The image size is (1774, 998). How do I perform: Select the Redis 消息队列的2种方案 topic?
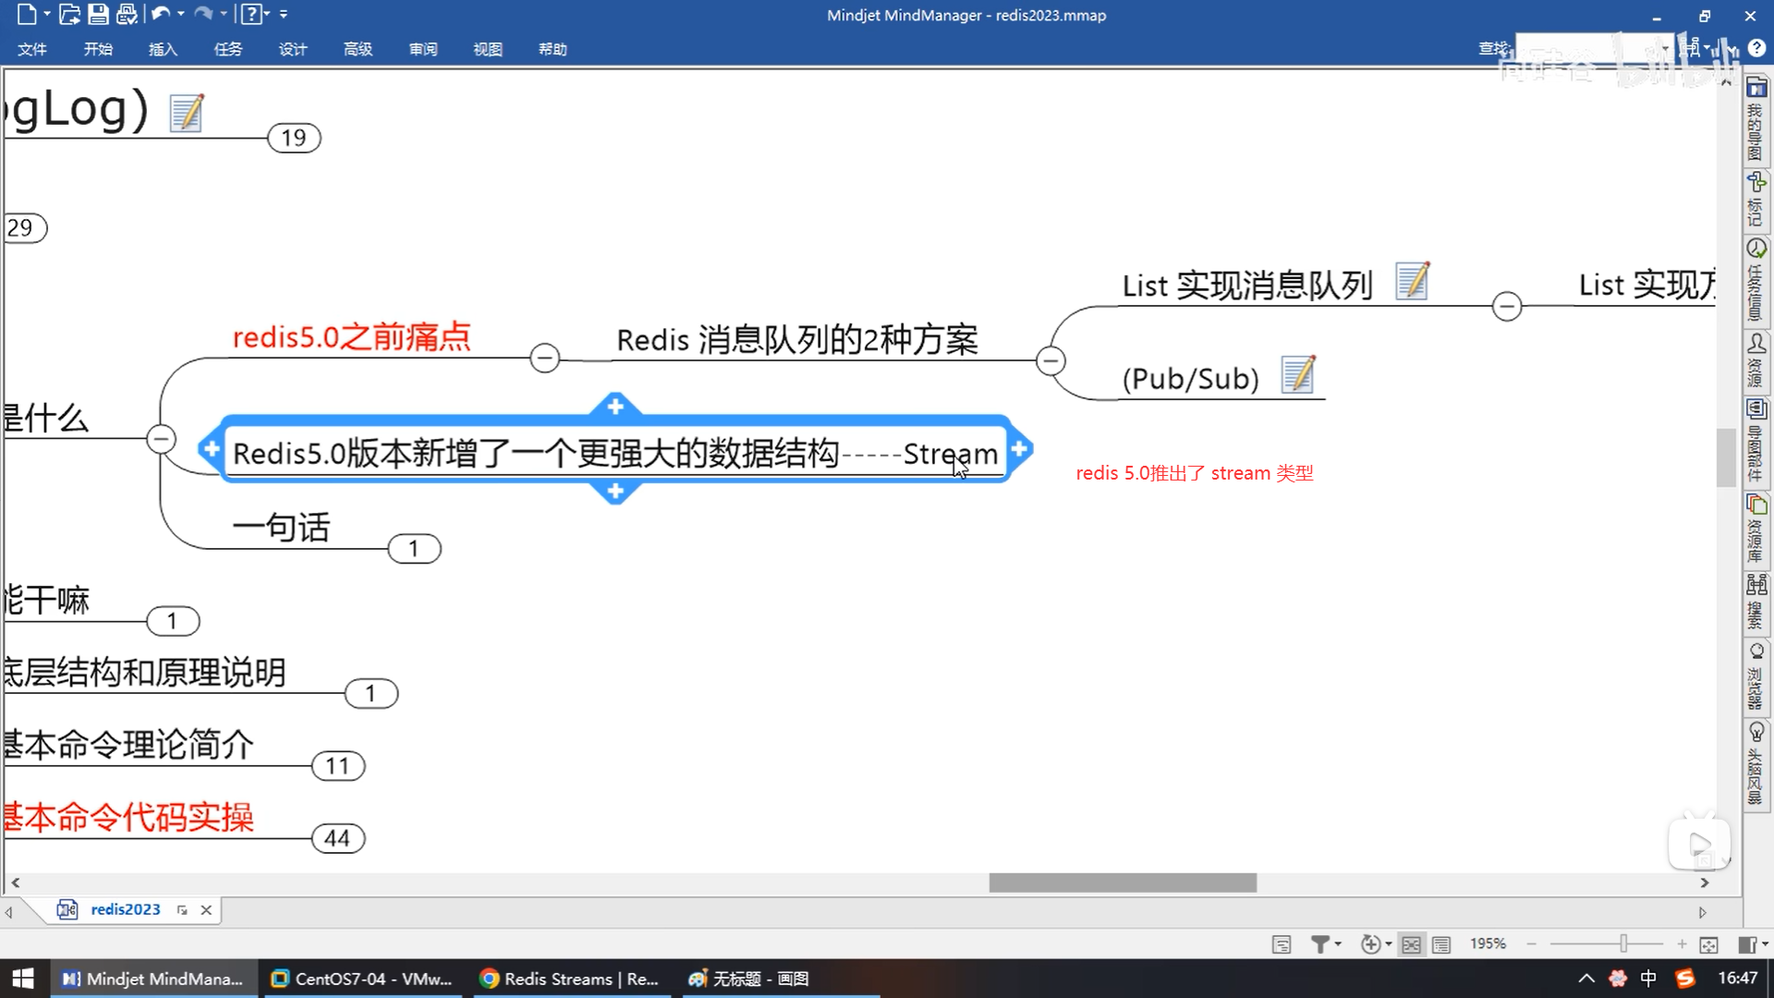tap(796, 340)
